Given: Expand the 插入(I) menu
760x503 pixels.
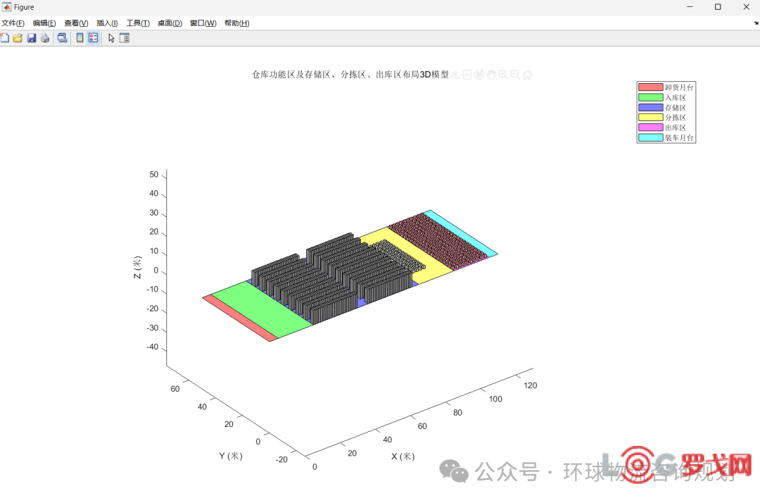Looking at the screenshot, I should [107, 23].
